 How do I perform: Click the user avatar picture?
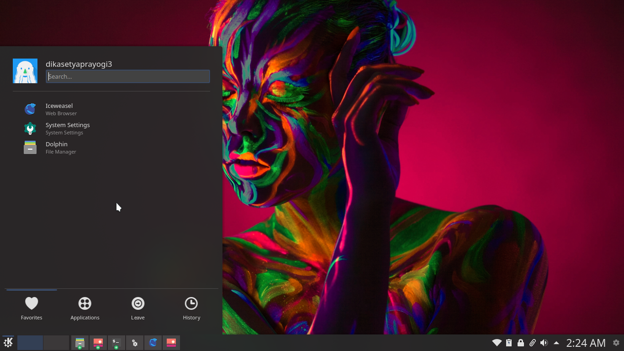[25, 71]
